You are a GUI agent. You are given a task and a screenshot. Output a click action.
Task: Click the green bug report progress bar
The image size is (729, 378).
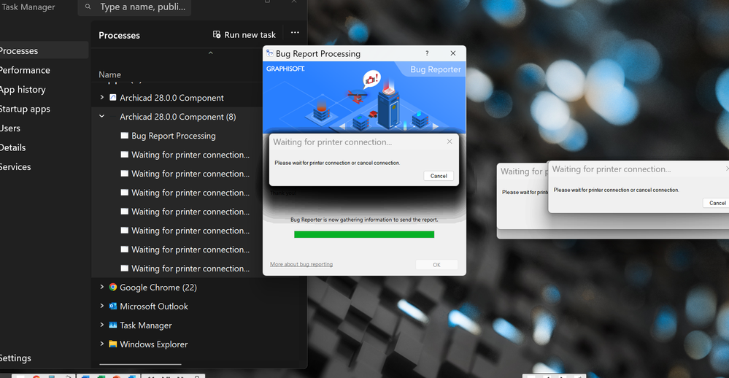(x=364, y=234)
